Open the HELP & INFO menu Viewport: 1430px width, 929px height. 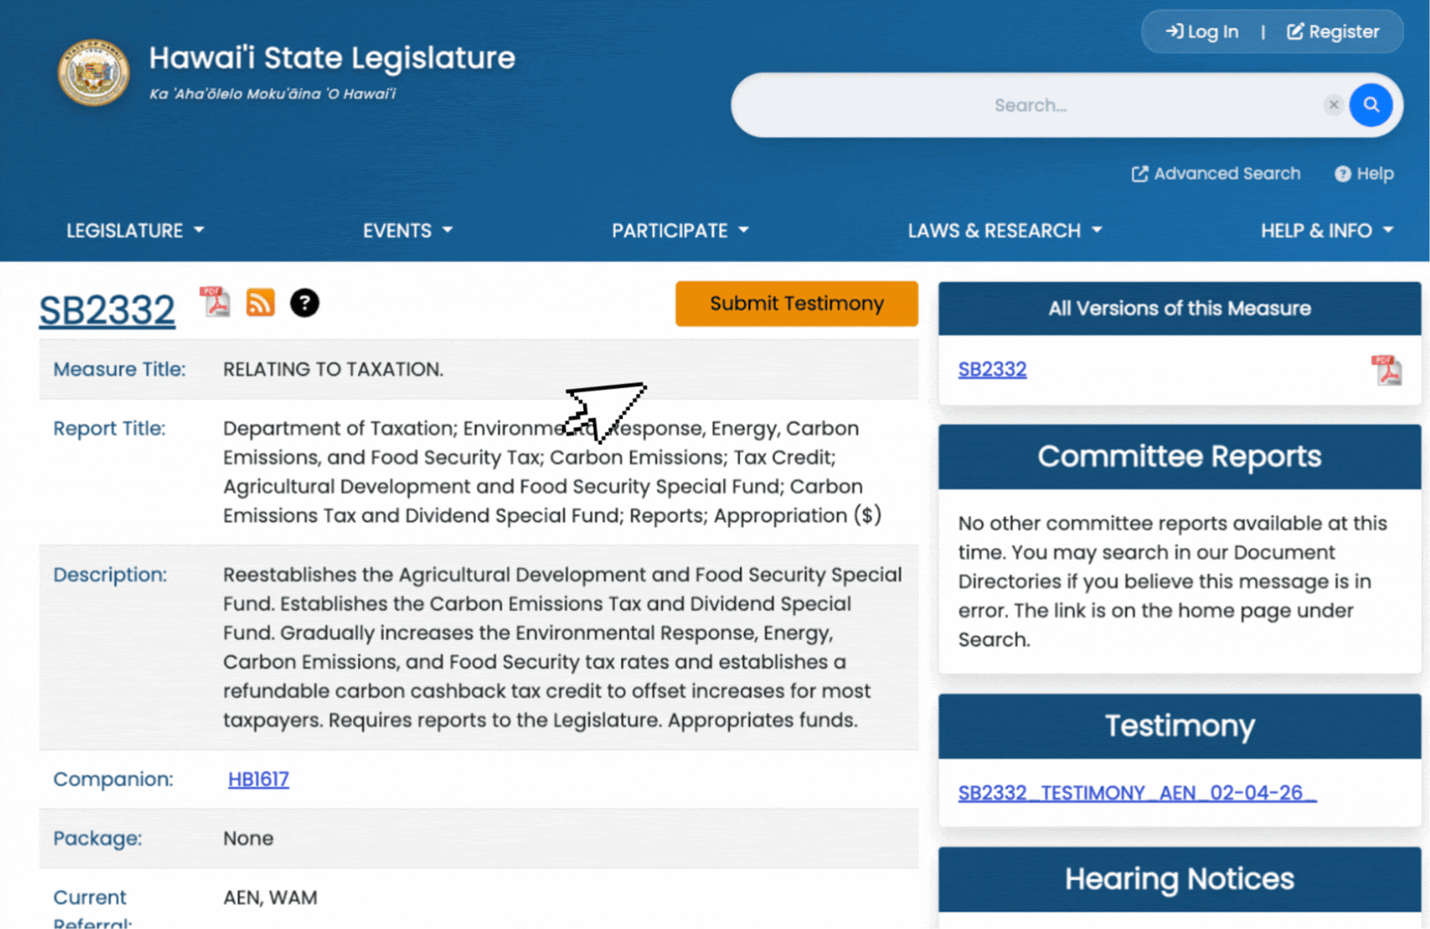(1326, 231)
